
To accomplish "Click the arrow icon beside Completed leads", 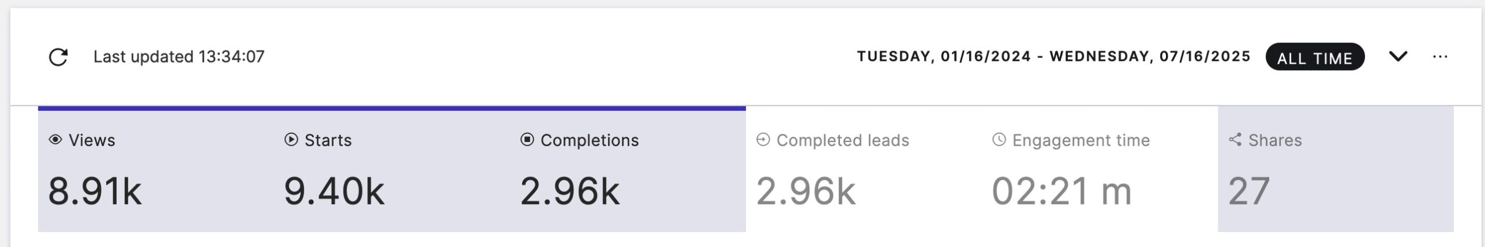I will click(763, 140).
